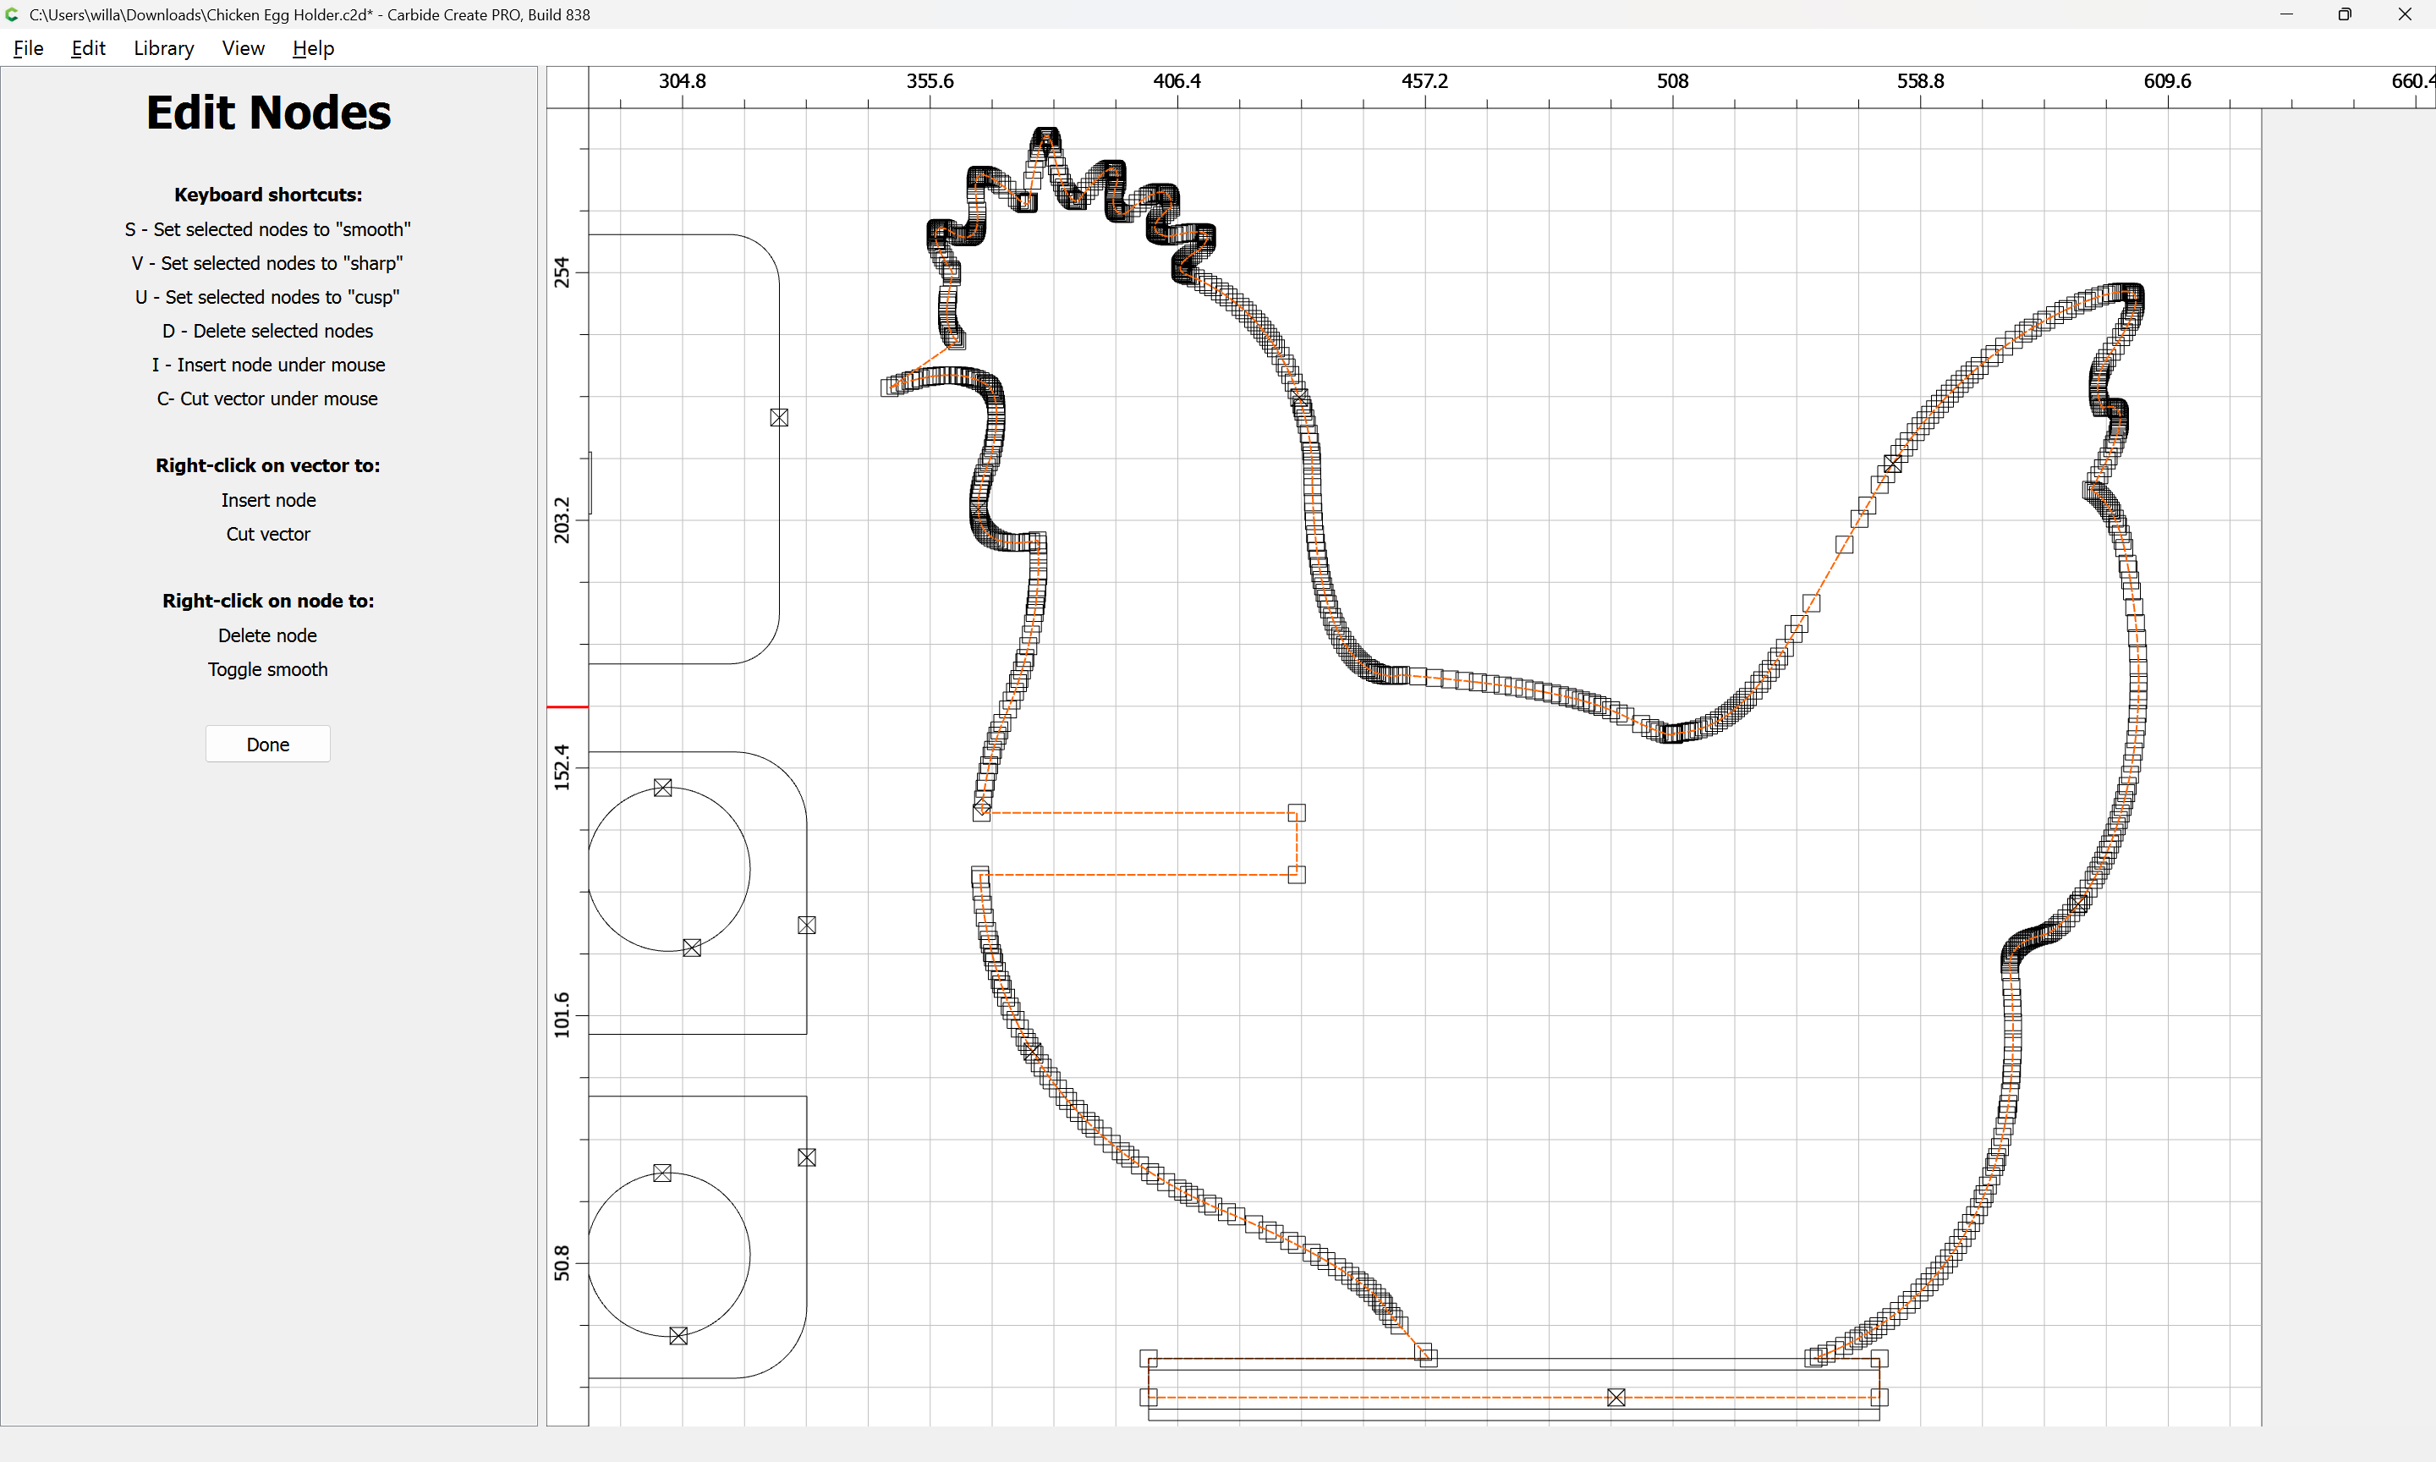The width and height of the screenshot is (2436, 1462).
Task: Select the node at bottom of lower circle
Action: click(x=678, y=1336)
